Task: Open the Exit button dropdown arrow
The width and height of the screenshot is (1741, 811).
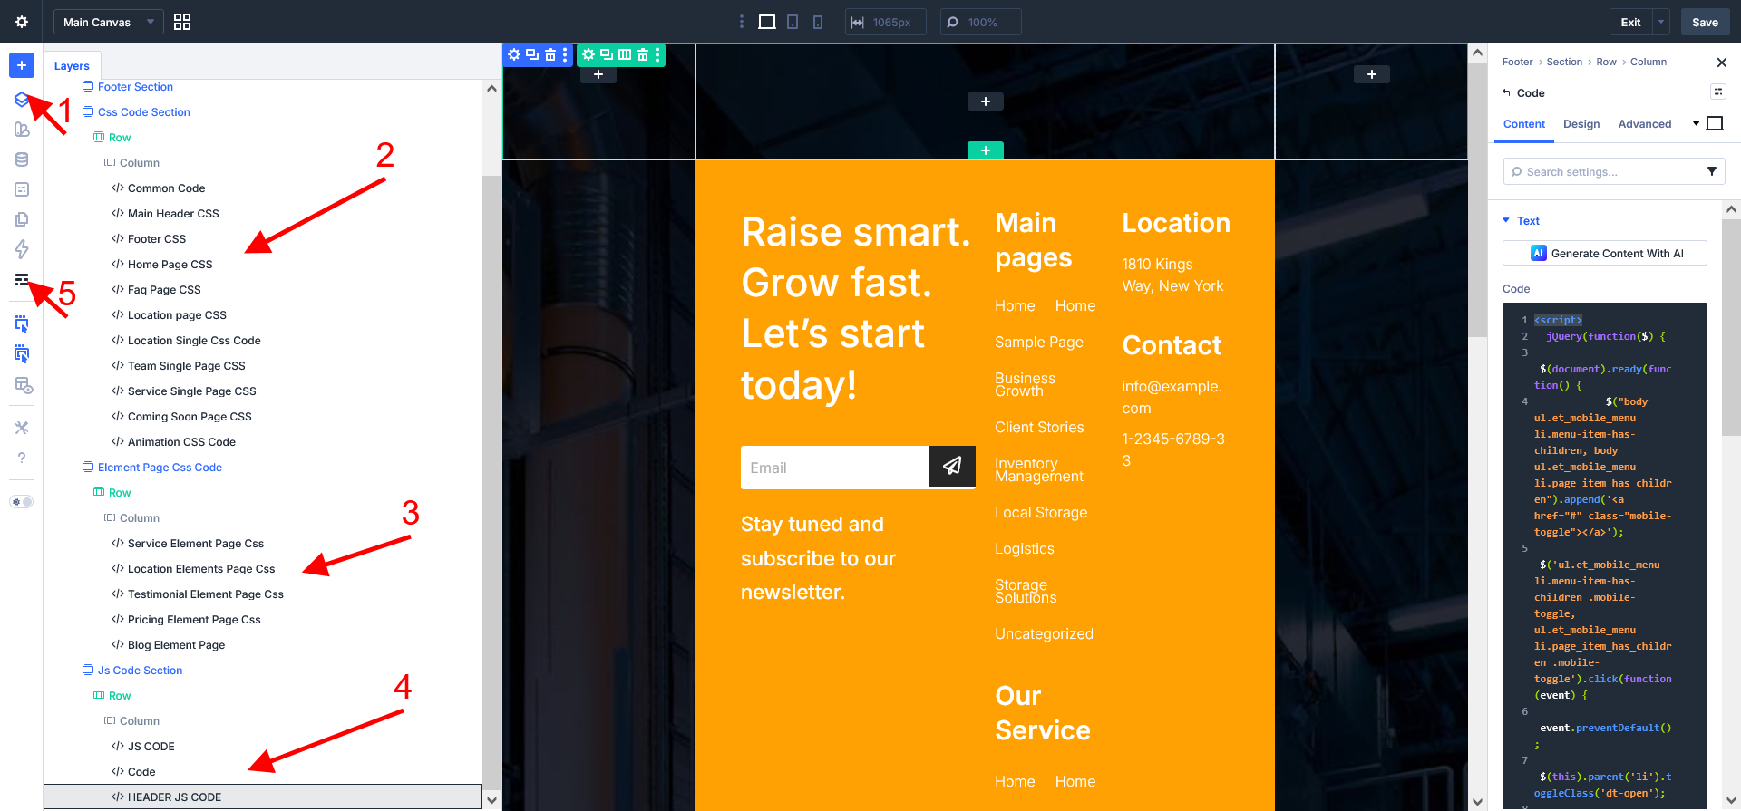Action: tap(1661, 22)
